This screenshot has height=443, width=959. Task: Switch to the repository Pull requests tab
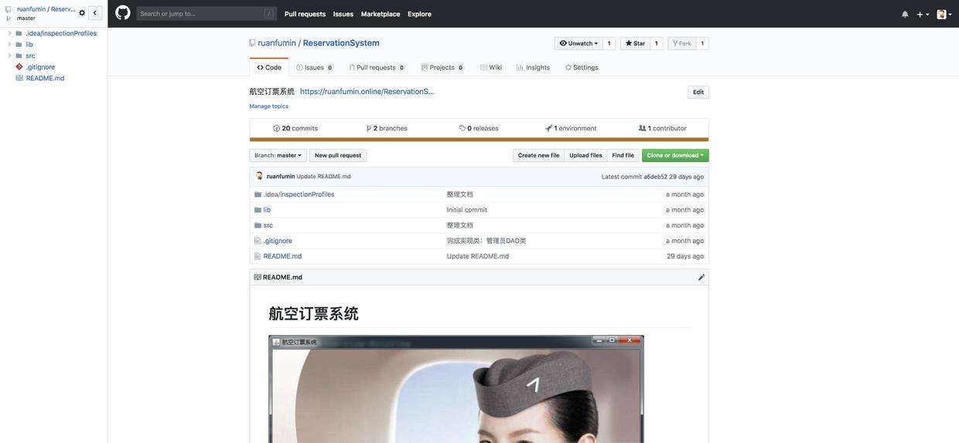coord(376,67)
